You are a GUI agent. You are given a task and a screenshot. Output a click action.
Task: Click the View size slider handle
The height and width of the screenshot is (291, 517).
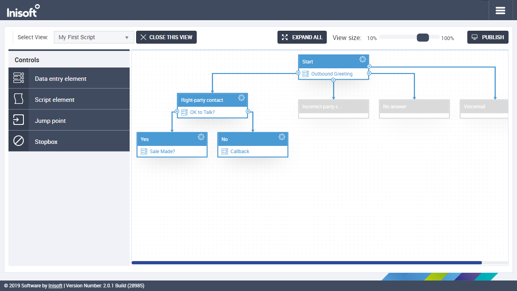pyautogui.click(x=422, y=38)
